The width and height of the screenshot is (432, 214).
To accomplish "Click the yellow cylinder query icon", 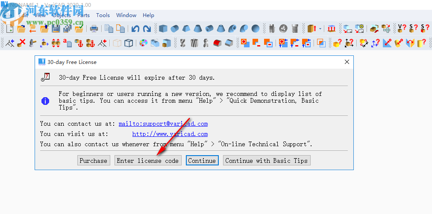I will point(421,43).
